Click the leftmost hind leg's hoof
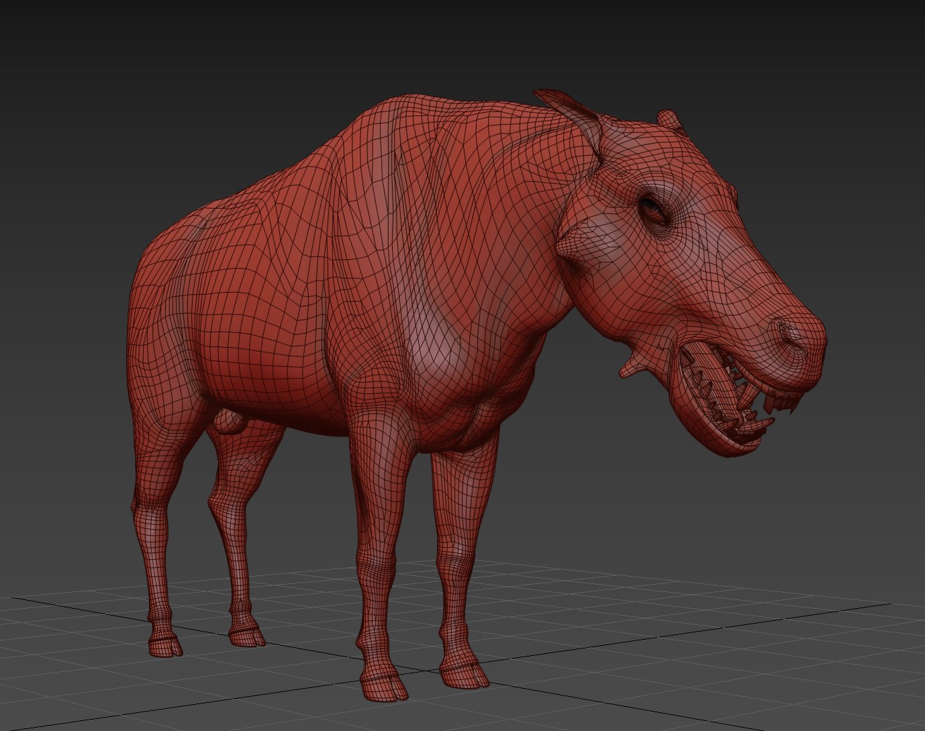This screenshot has width=925, height=731. pos(164,645)
